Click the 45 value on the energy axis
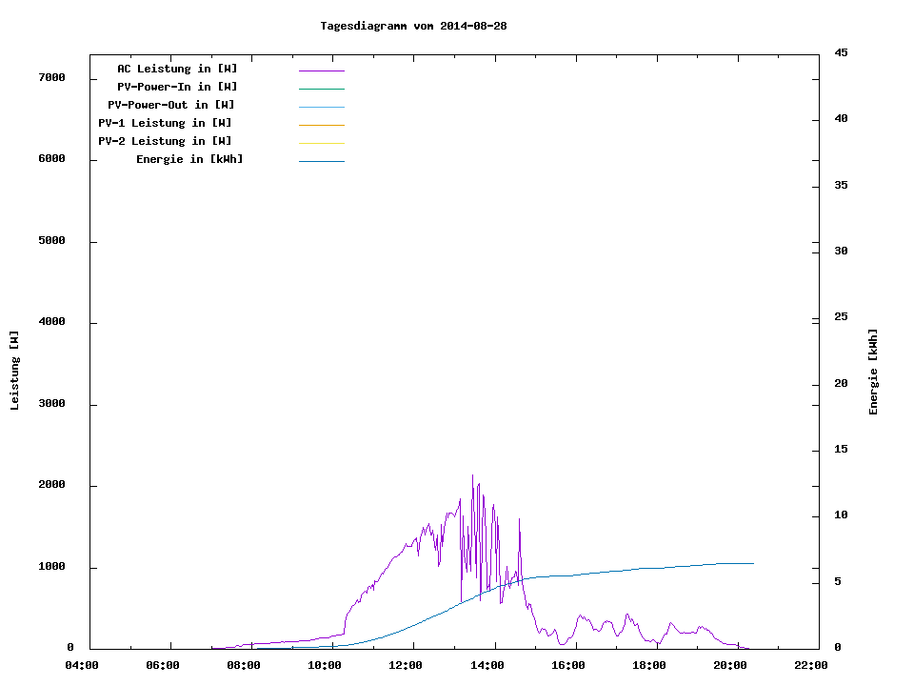 [x=841, y=52]
